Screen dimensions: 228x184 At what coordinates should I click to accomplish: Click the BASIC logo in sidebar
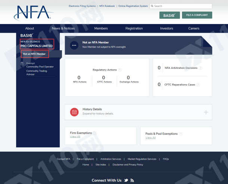tap(27, 36)
